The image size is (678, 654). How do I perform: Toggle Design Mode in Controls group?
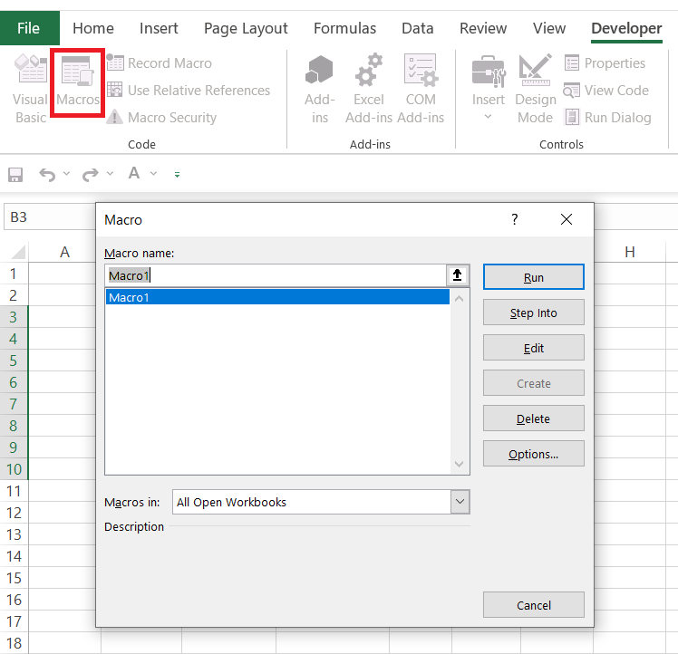(535, 89)
